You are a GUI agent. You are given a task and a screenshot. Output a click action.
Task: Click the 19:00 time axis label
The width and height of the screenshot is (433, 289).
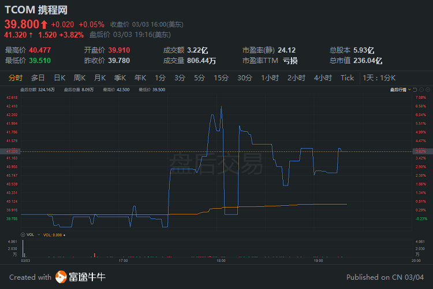point(318,261)
